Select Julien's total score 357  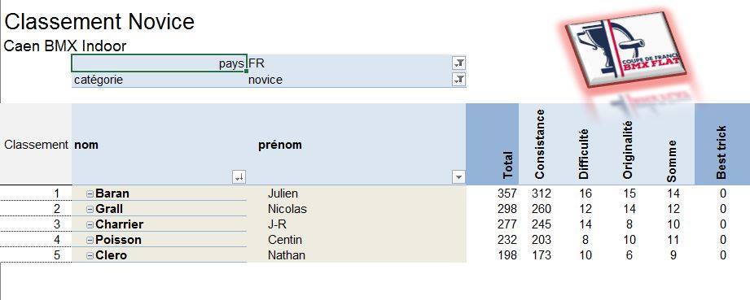[507, 193]
